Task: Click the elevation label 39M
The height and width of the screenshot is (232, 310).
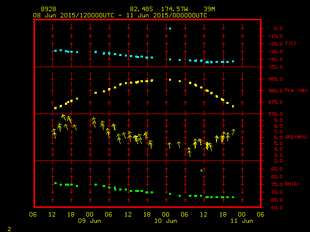Action: (x=209, y=9)
